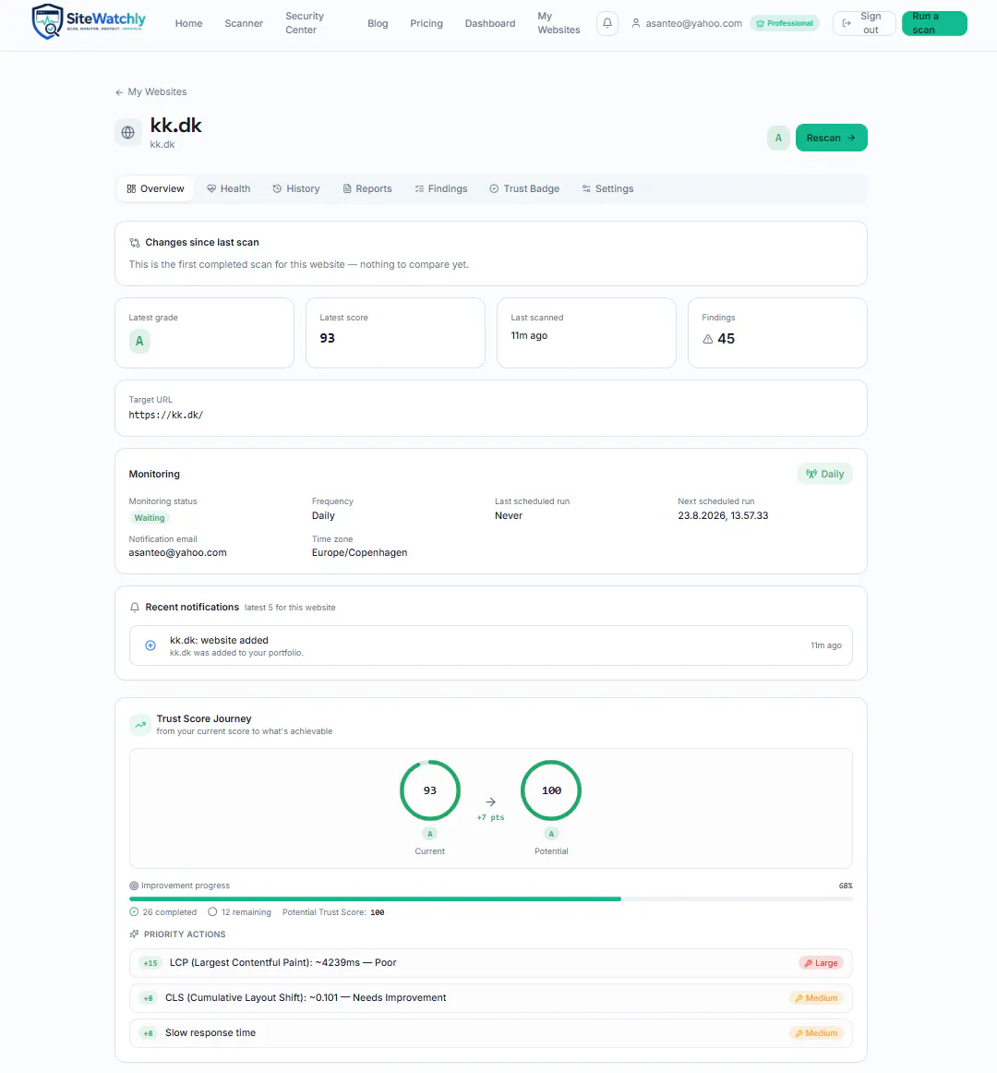
Task: Click the Medium badge on CLS row
Action: point(816,997)
